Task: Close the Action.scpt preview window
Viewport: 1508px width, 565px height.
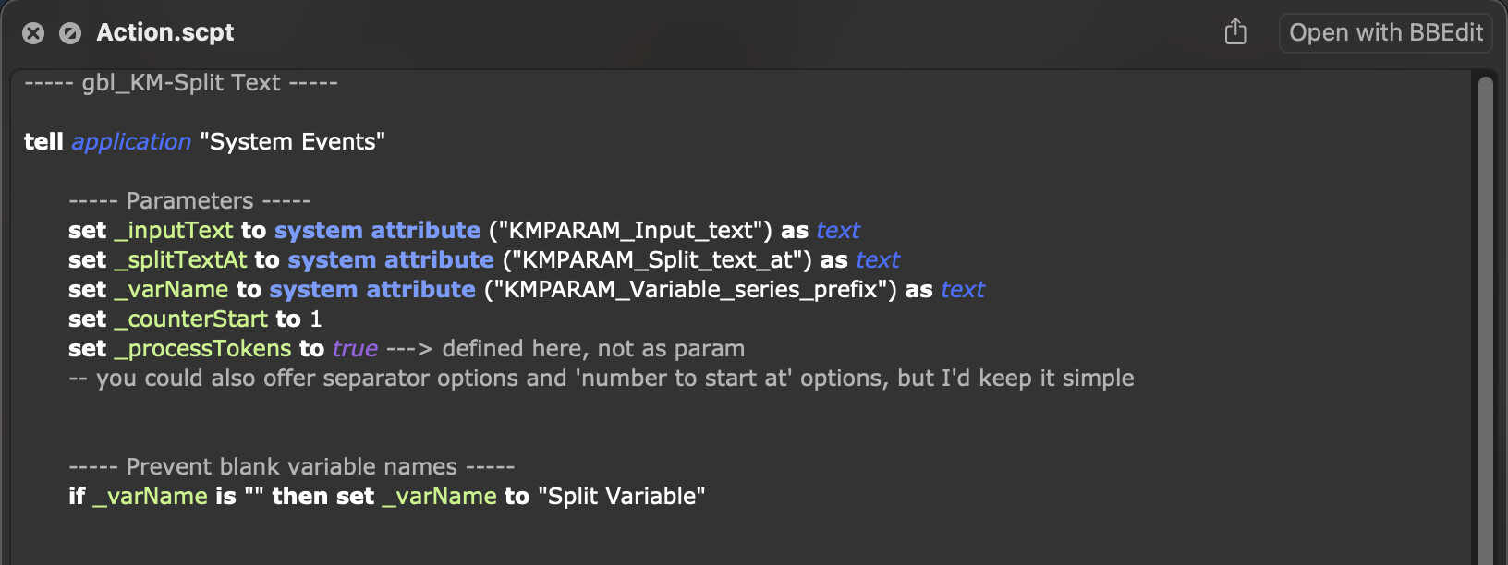Action: point(33,33)
